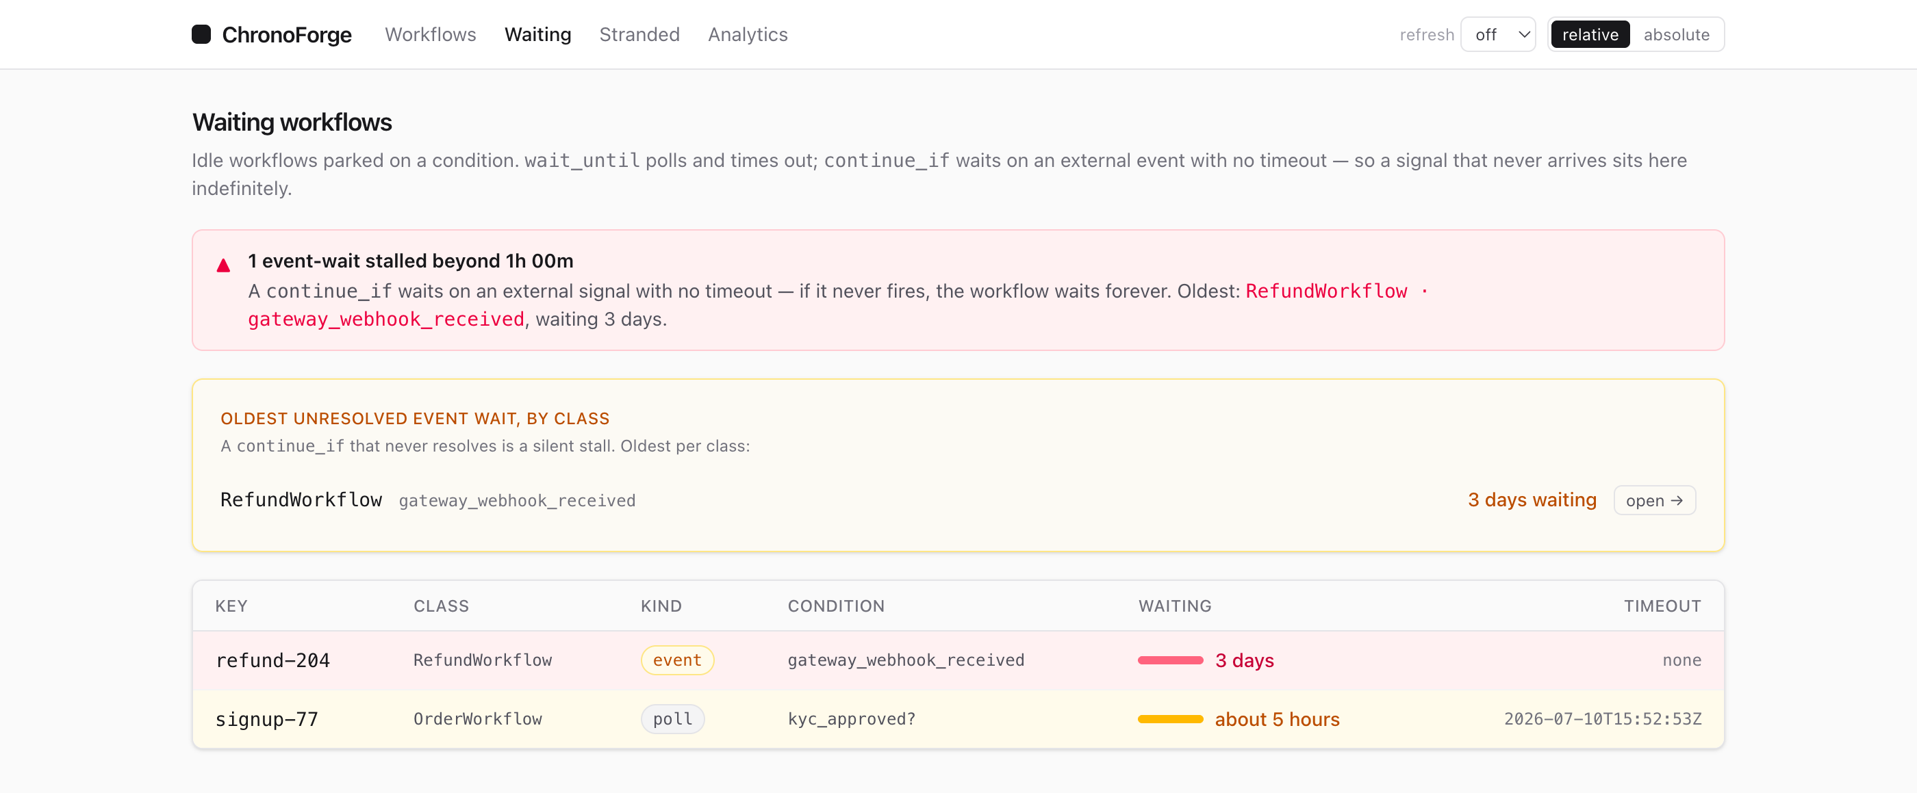Click the '3 days waiting' label in class card
Viewport: 1917px width, 793px height.
tap(1532, 500)
